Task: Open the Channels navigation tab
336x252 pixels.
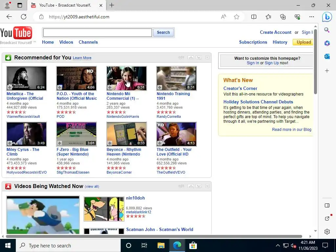Action: [x=88, y=42]
